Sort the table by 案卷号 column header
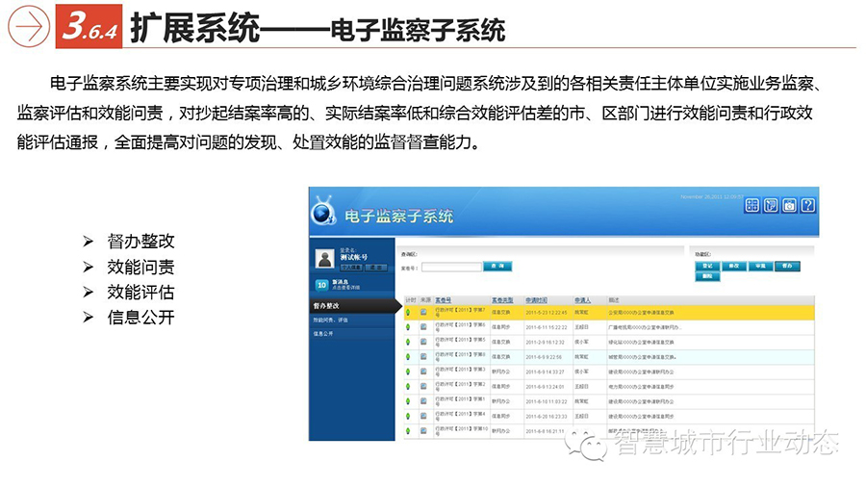The image size is (866, 487). [444, 300]
